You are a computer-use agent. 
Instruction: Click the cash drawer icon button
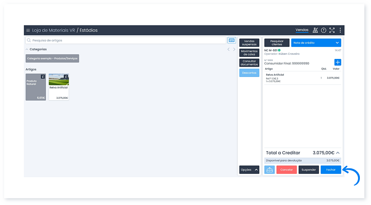pos(269,170)
